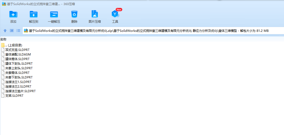
Task: Click the 删除 (Delete) trash icon
Action: [74, 14]
